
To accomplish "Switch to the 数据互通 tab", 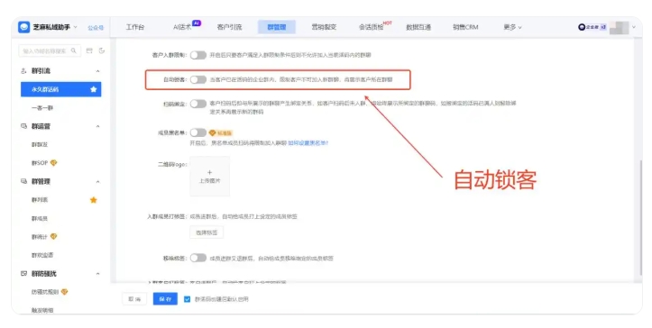I will pyautogui.click(x=418, y=27).
